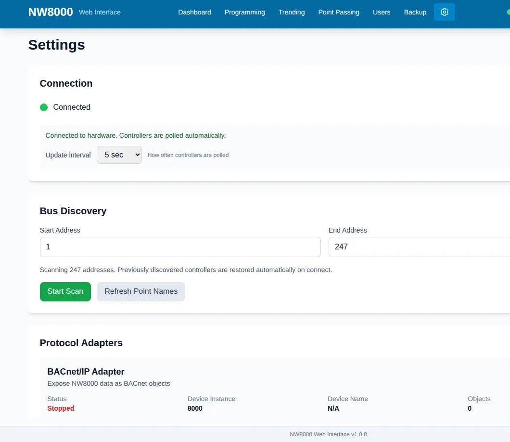Click the Connection section heading
Viewport: 510px width, 442px height.
[x=66, y=83]
